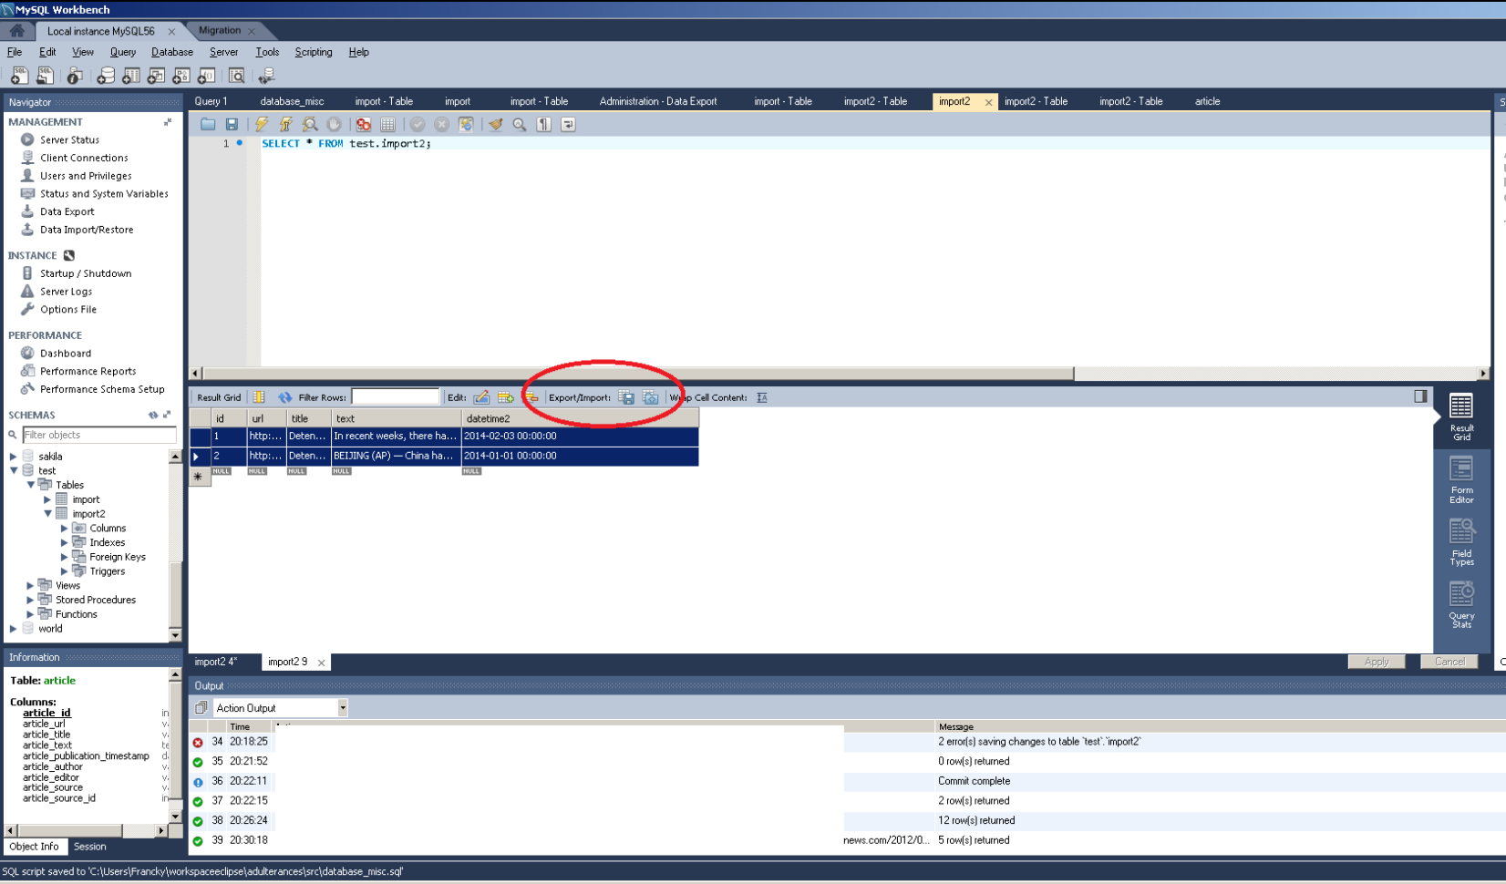Click the Cancel button

tap(1449, 662)
